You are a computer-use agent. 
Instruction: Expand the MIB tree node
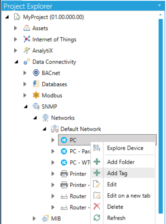point(34,218)
